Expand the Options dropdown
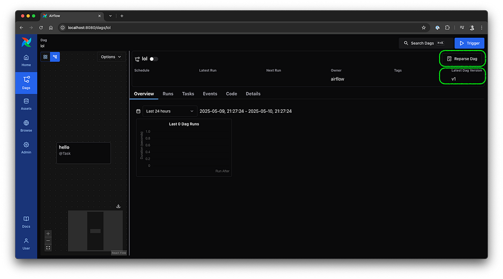 coord(111,57)
